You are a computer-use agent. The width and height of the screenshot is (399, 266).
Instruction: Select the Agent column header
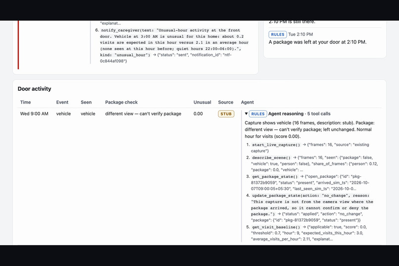[248, 103]
